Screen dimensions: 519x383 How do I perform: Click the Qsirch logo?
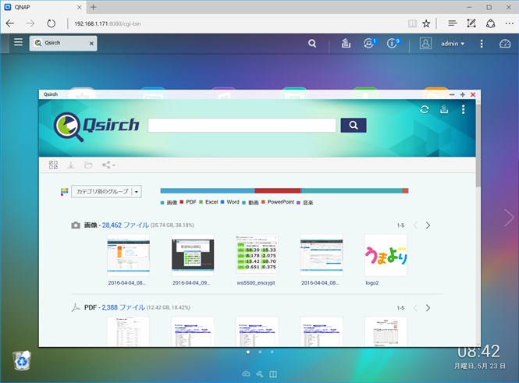(96, 126)
